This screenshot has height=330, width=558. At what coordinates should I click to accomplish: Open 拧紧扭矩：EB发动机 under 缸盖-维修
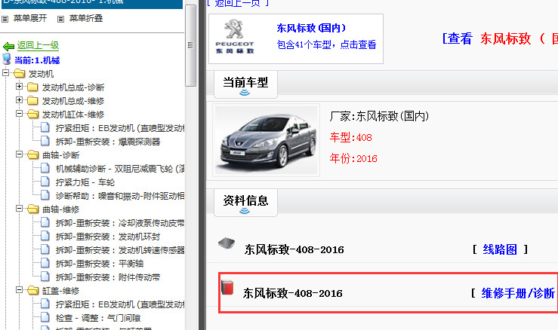[x=120, y=304]
